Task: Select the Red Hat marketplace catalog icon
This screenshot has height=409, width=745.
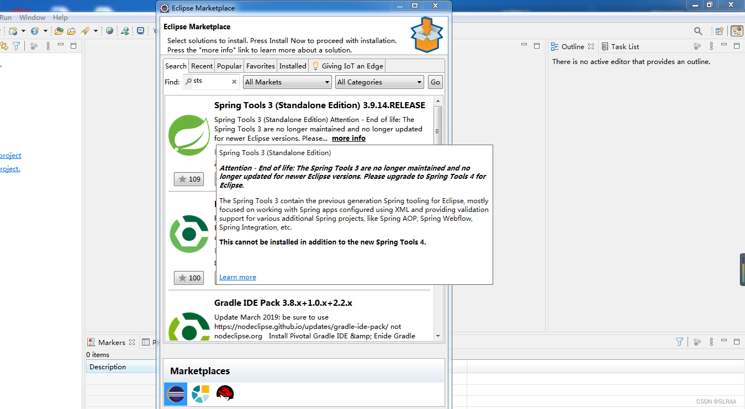Action: click(225, 394)
